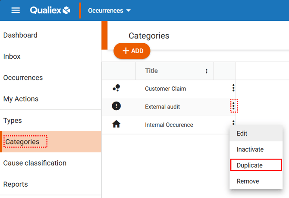
Task: Click the Internal Occurence home icon
Action: click(116, 125)
